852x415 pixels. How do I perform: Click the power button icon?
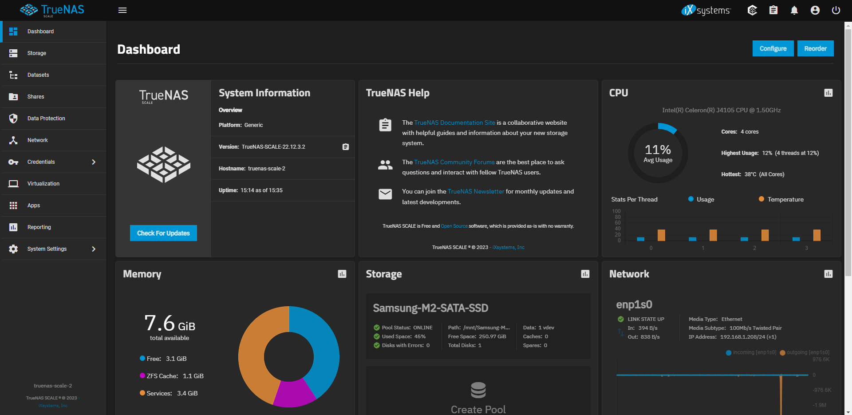pos(836,10)
